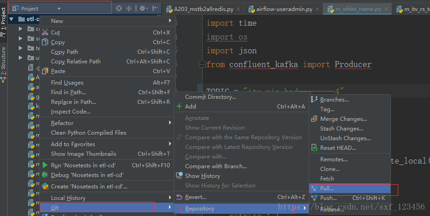430x216 pixels.
Task: Select Reset HEAD...
Action: click(350, 148)
